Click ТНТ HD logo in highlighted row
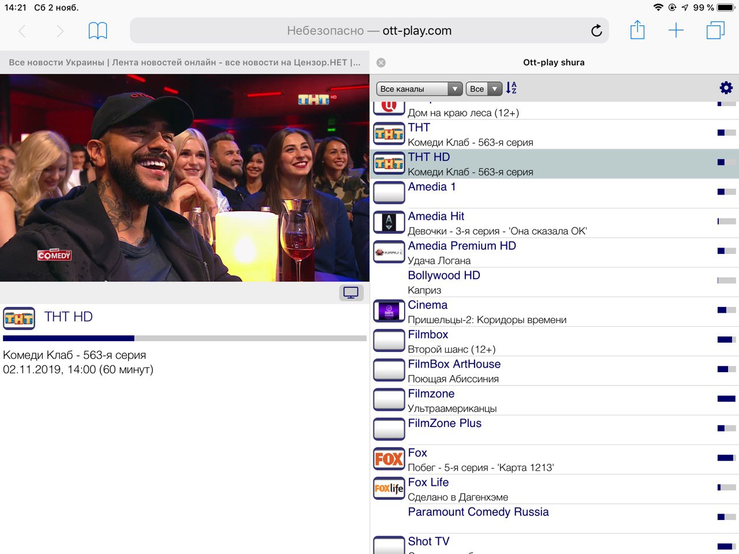 [389, 163]
